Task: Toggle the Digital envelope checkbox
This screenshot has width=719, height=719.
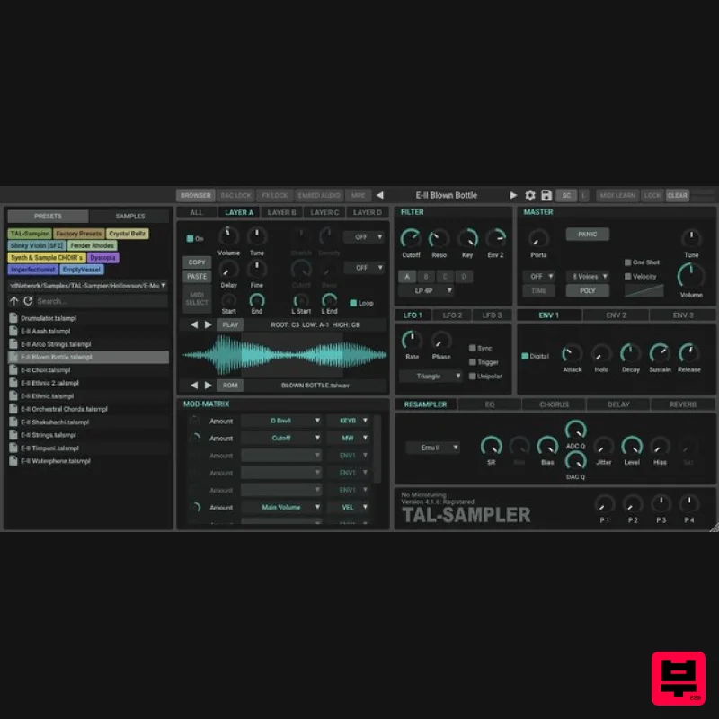Action: pyautogui.click(x=525, y=356)
